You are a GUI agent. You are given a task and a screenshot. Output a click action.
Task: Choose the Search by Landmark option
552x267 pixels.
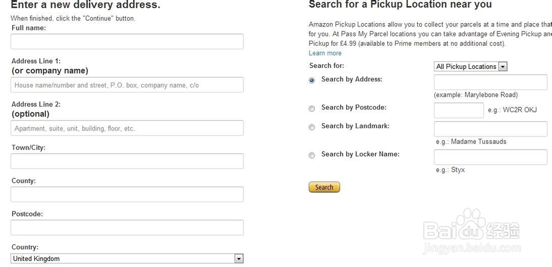click(x=312, y=127)
